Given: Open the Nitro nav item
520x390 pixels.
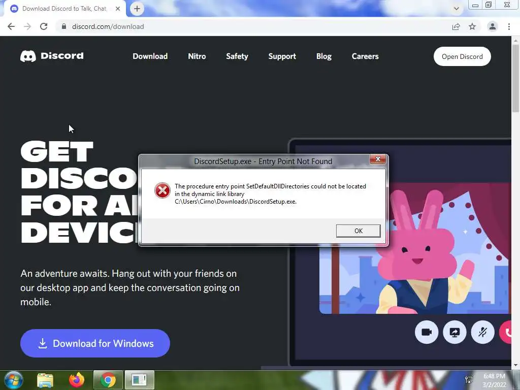Looking at the screenshot, I should [197, 56].
